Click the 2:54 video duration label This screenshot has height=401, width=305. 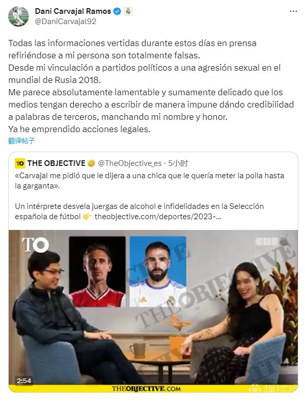point(24,381)
